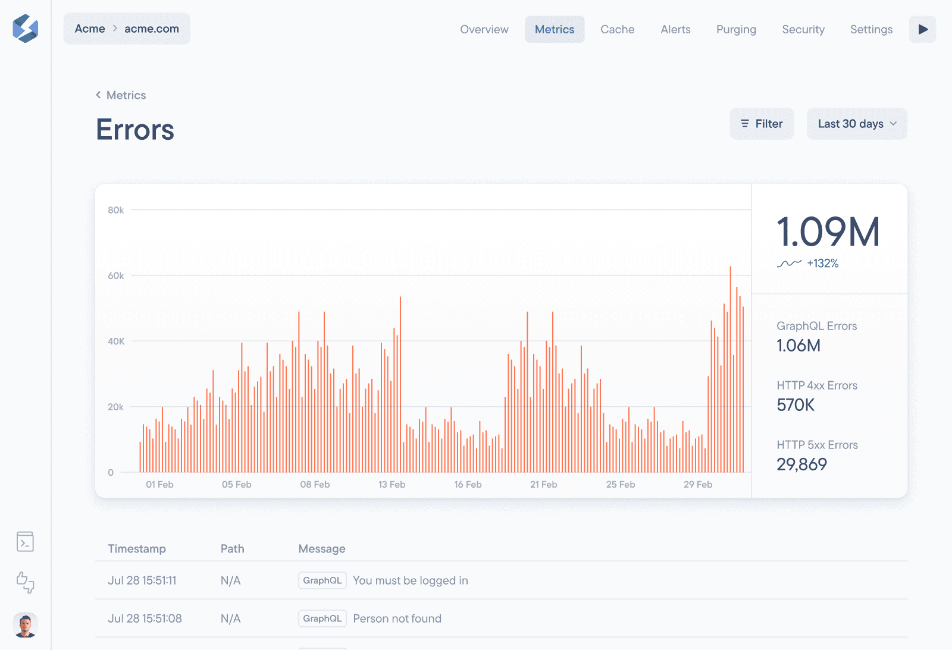Navigate to the Settings tab
Screen dimensions: 952x650
(x=871, y=29)
